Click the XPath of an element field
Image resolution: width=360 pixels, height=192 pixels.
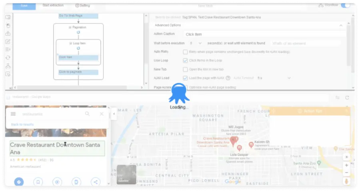(x=305, y=43)
